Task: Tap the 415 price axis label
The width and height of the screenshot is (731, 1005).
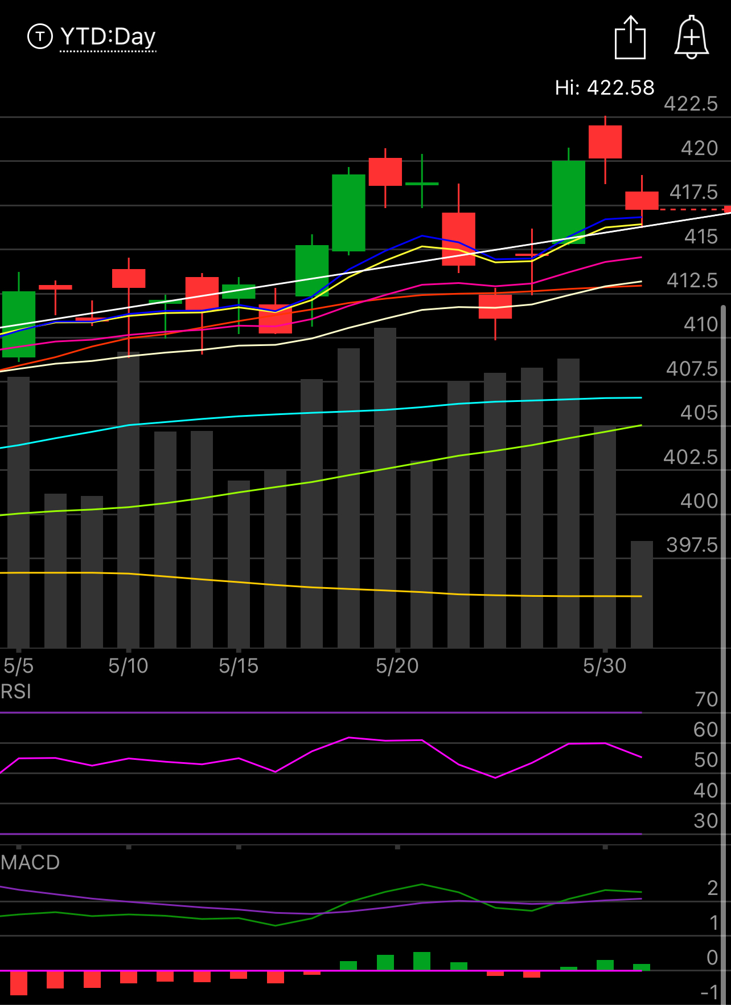Action: pos(701,237)
